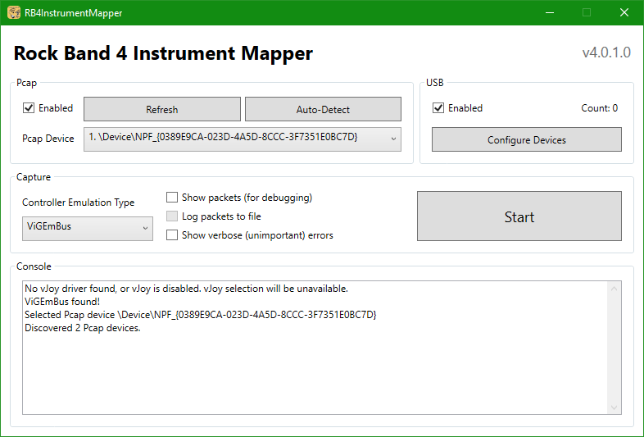Click the console scrollbar up arrow
644x437 pixels.
click(x=614, y=289)
